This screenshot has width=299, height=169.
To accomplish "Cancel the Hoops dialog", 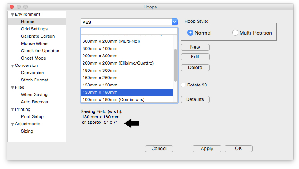I will pyautogui.click(x=159, y=149).
